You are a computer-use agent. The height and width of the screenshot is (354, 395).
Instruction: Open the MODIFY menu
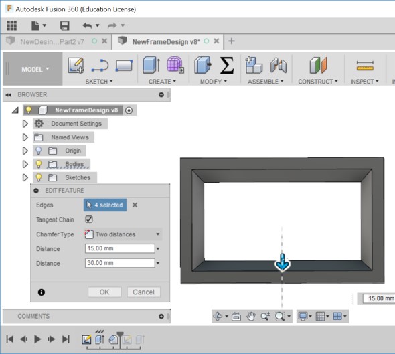click(x=214, y=82)
